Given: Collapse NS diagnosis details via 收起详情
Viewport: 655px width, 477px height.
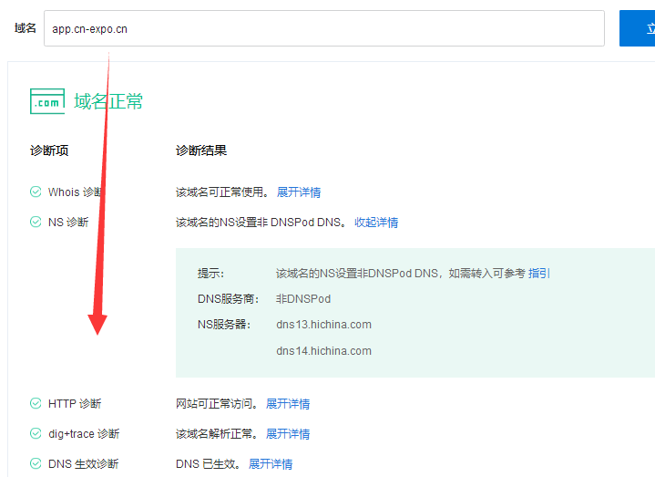Looking at the screenshot, I should point(376,223).
